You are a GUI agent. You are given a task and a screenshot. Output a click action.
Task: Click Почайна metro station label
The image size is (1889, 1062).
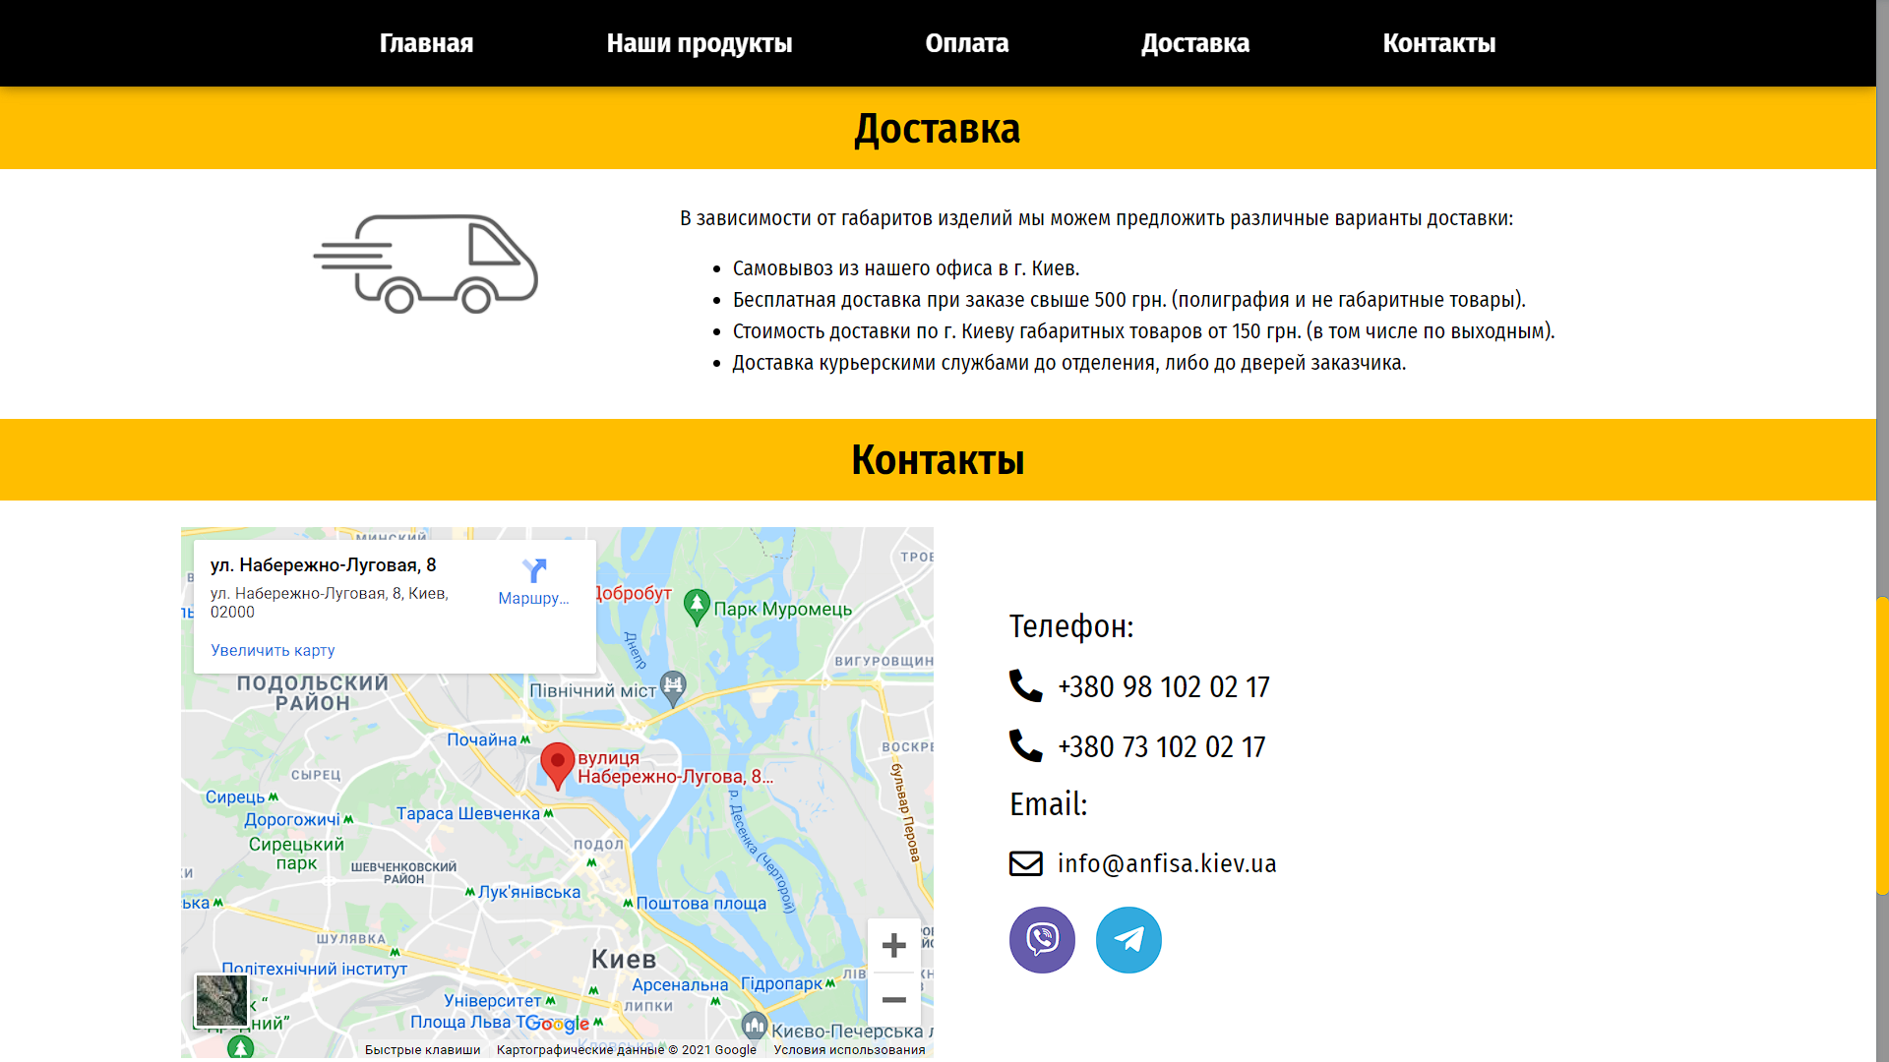(x=482, y=739)
